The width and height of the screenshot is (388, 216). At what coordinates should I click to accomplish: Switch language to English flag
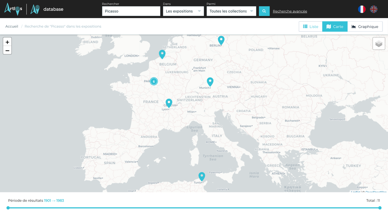click(x=373, y=9)
